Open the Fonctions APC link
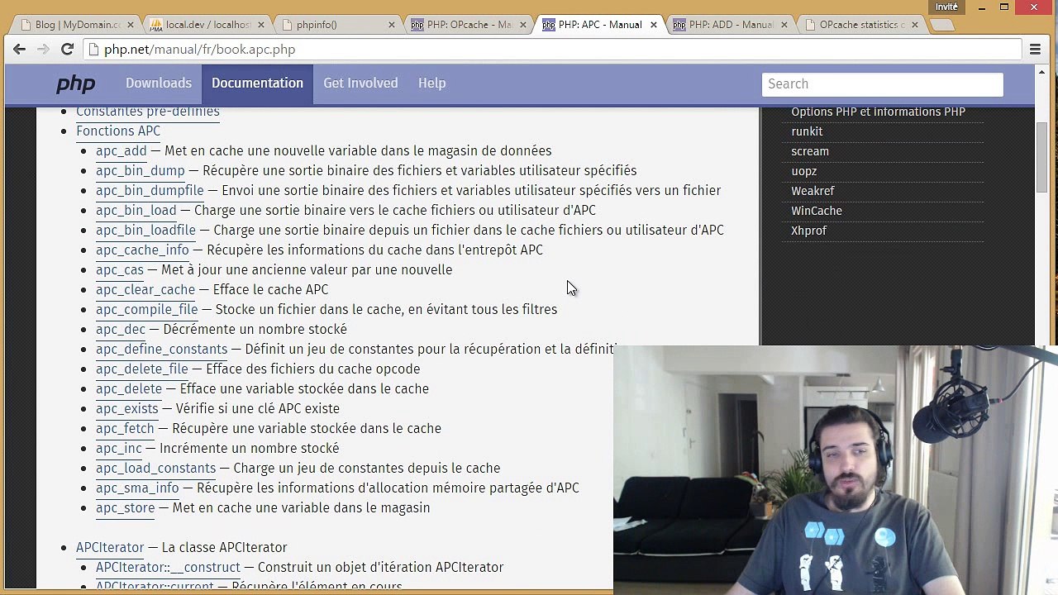1058x595 pixels. 118,131
